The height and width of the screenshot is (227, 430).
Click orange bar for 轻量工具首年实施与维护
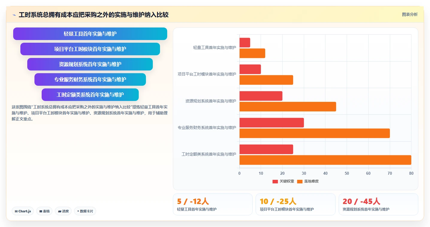(252, 53)
